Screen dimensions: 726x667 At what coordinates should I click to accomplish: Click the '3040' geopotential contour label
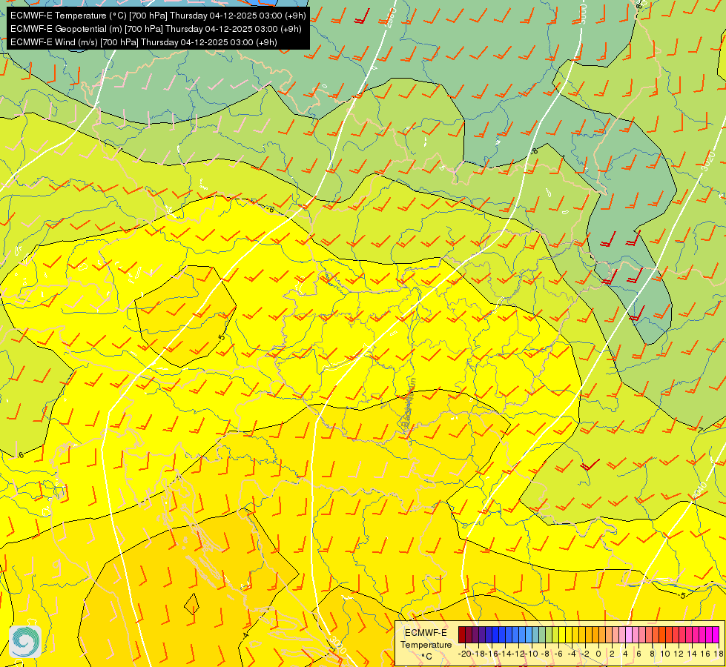pyautogui.click(x=701, y=491)
